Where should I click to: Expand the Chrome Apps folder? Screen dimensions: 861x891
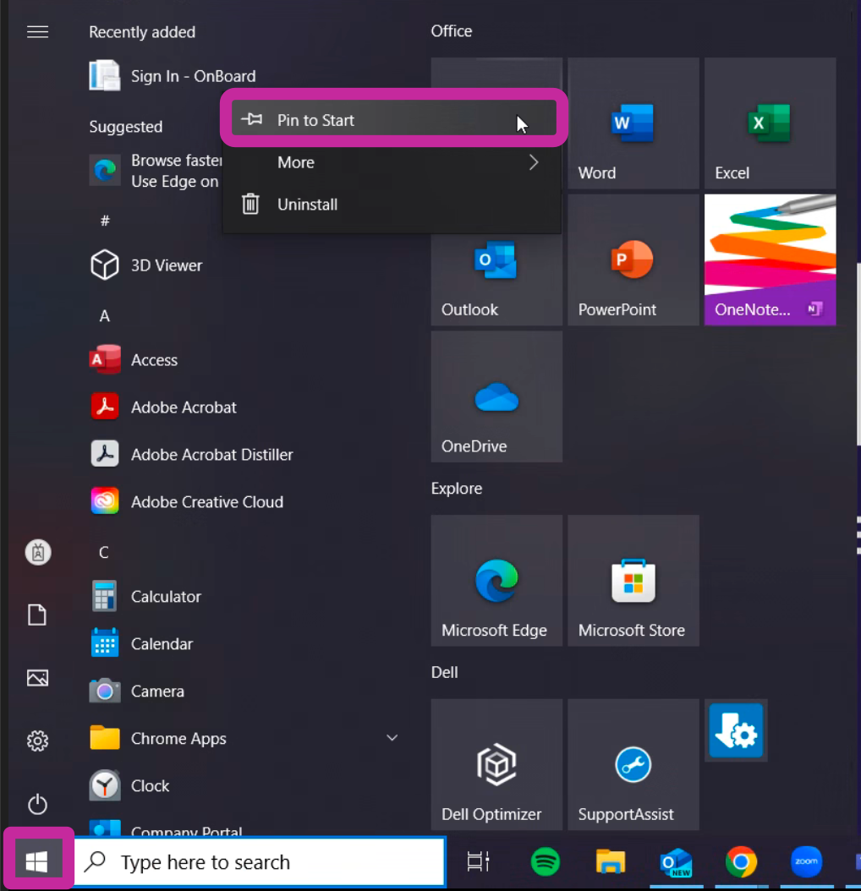pyautogui.click(x=392, y=738)
